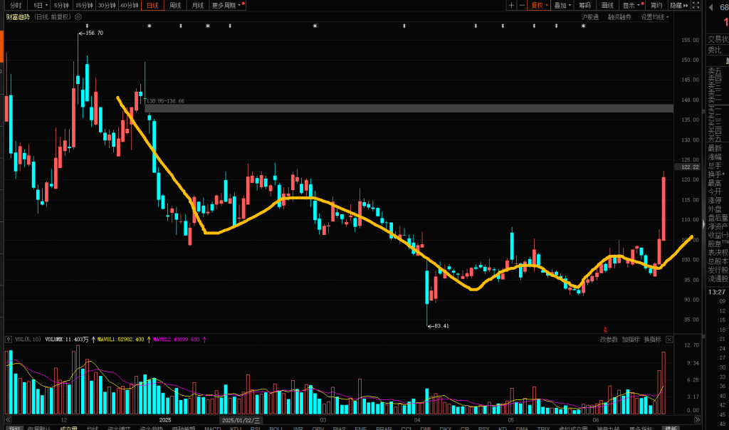Select the 日线 daily chart tab
Viewport: 729px width, 430px height.
coord(152,5)
